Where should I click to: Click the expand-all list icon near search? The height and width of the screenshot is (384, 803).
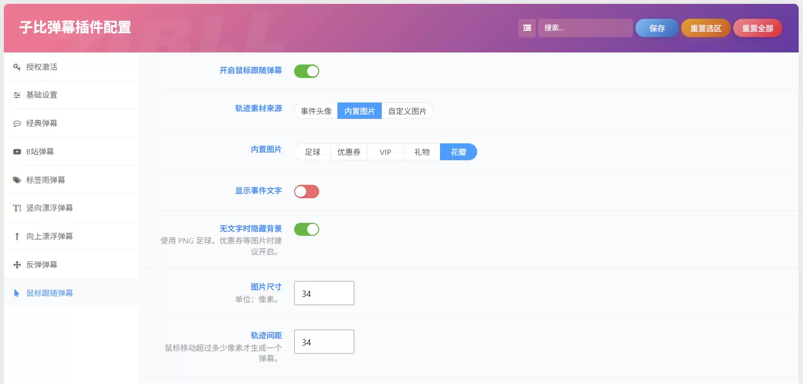click(x=527, y=28)
